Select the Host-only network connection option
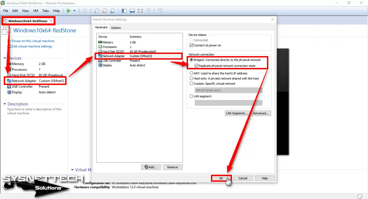The height and width of the screenshot is (199, 368). tap(192, 78)
